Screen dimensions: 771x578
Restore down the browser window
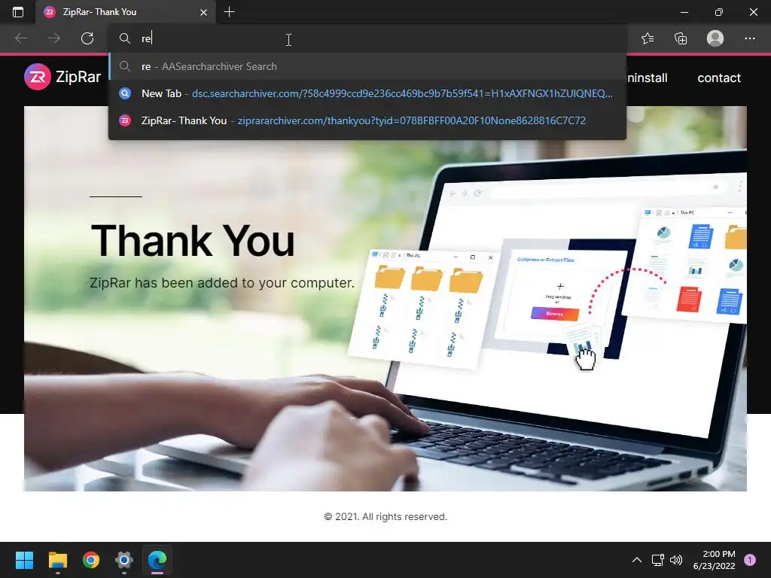click(719, 12)
